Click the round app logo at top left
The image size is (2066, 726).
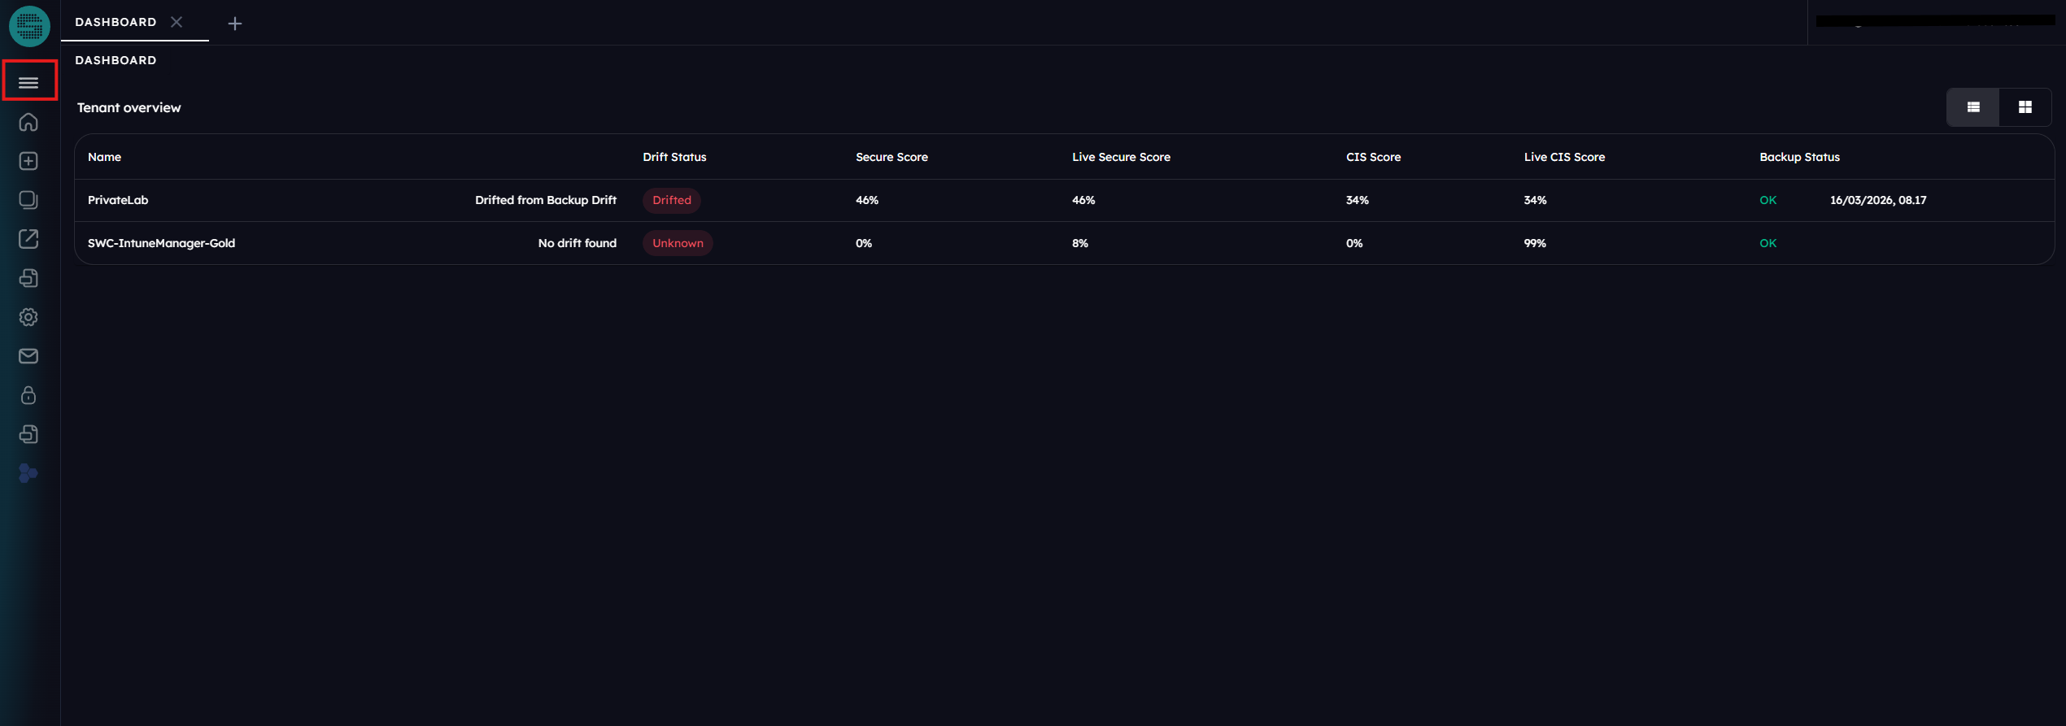29,26
